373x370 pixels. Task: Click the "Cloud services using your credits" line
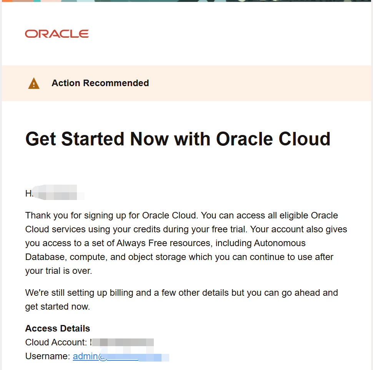coord(186,229)
